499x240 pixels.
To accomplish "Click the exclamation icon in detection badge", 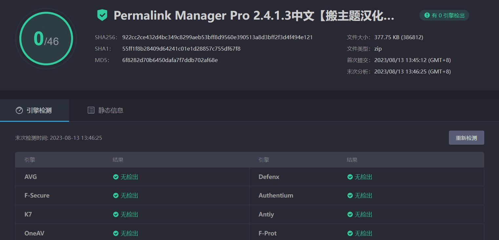I will pyautogui.click(x=427, y=15).
